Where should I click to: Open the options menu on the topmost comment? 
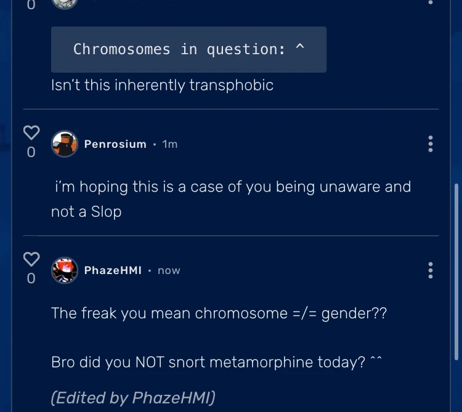(430, 2)
